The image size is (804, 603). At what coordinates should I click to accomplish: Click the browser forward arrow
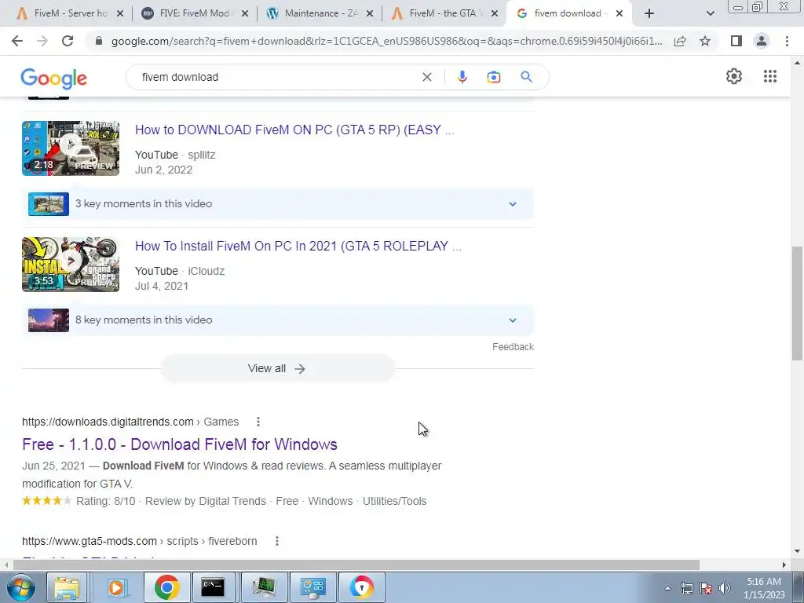[42, 41]
